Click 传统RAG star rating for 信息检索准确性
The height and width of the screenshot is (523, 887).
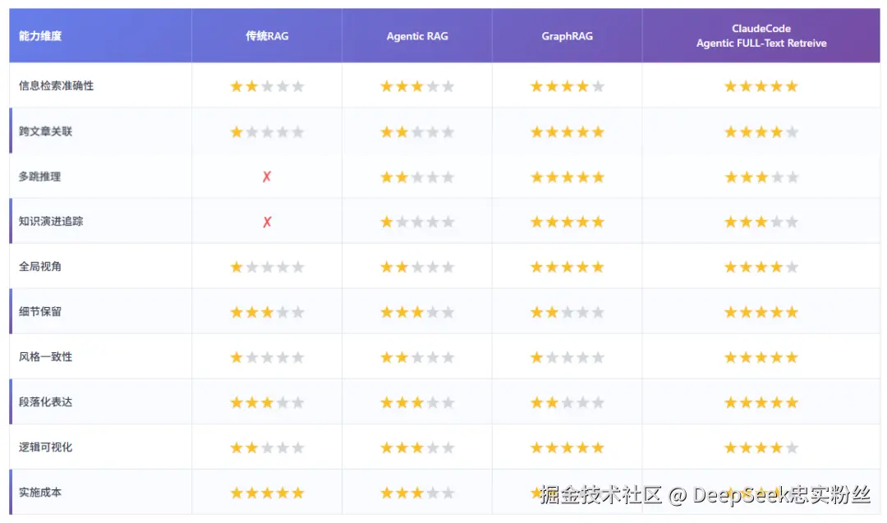pos(267,86)
